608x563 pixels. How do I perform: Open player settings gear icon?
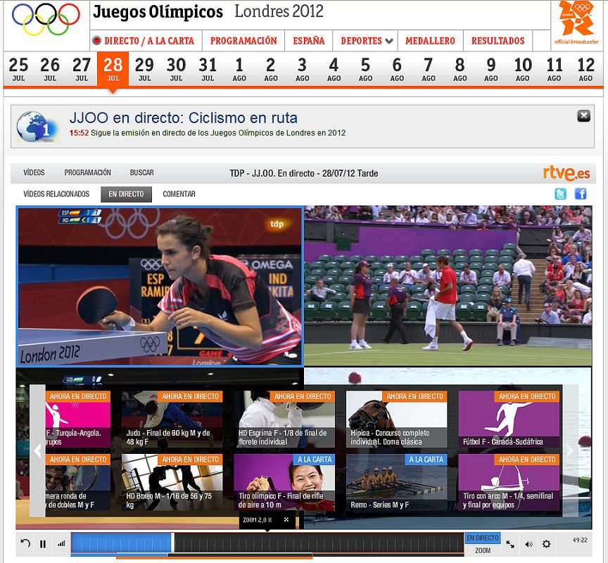point(546,544)
